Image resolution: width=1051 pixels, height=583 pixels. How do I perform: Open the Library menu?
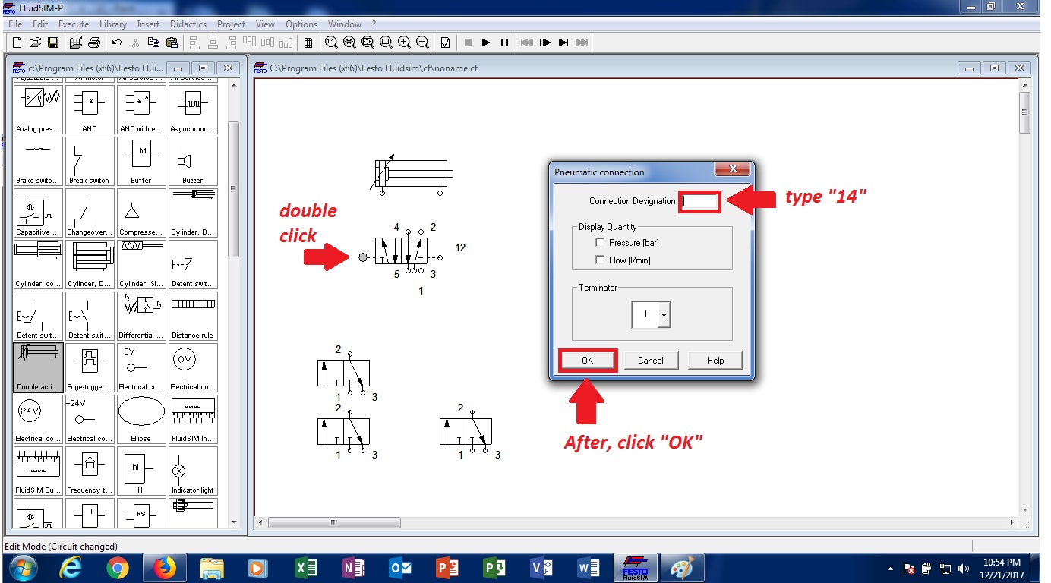coord(113,24)
